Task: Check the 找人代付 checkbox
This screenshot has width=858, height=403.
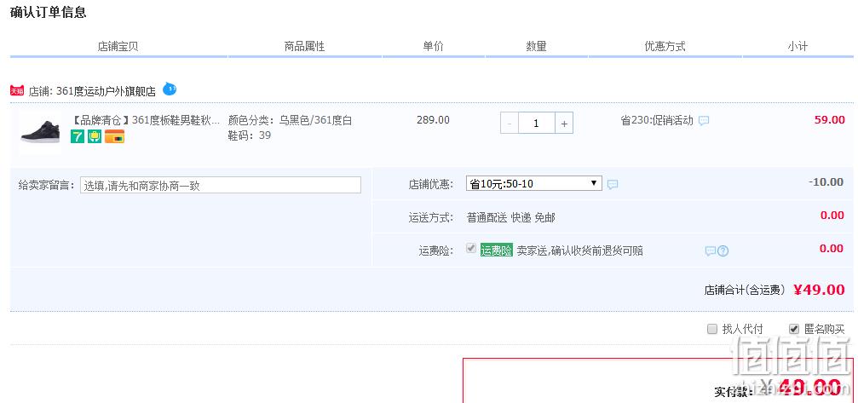Action: click(712, 329)
